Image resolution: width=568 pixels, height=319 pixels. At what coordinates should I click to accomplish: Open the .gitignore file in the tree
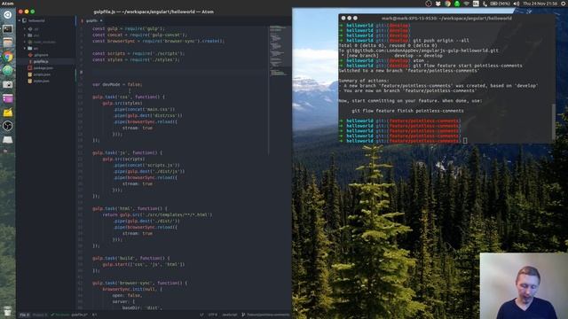click(x=38, y=55)
